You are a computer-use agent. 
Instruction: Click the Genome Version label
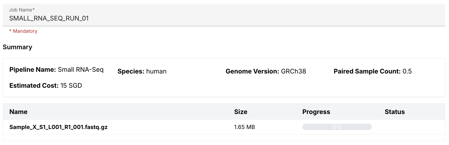[x=252, y=71]
